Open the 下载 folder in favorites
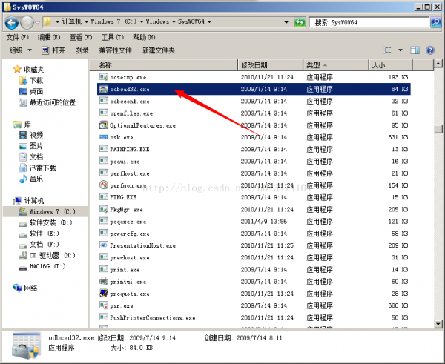 (x=36, y=80)
